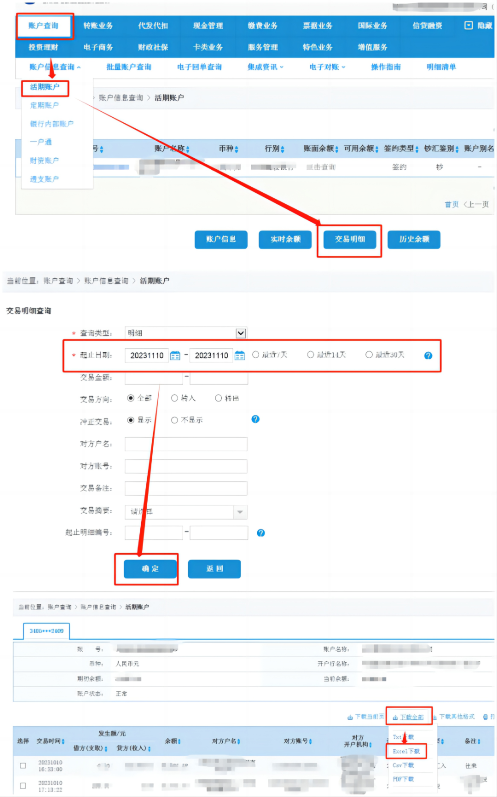Click the start date field 20231110

(x=146, y=355)
